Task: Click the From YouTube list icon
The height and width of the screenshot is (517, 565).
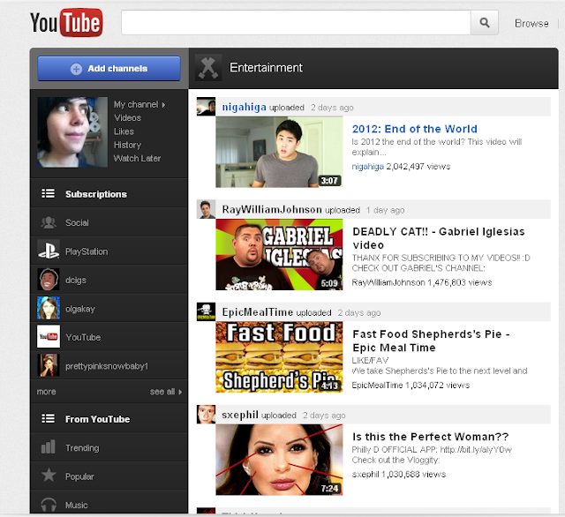Action: tap(49, 419)
